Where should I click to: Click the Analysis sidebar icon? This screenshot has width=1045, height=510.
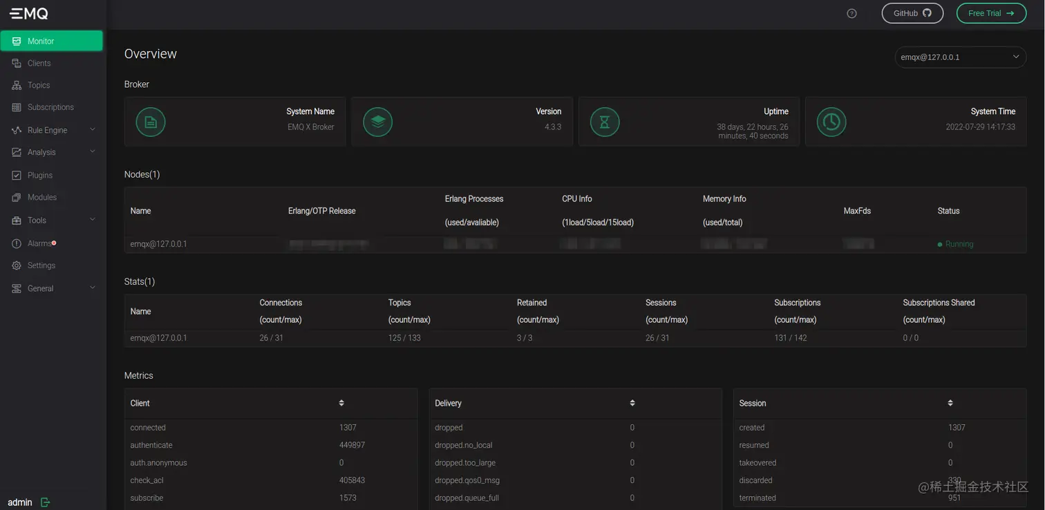pos(17,153)
